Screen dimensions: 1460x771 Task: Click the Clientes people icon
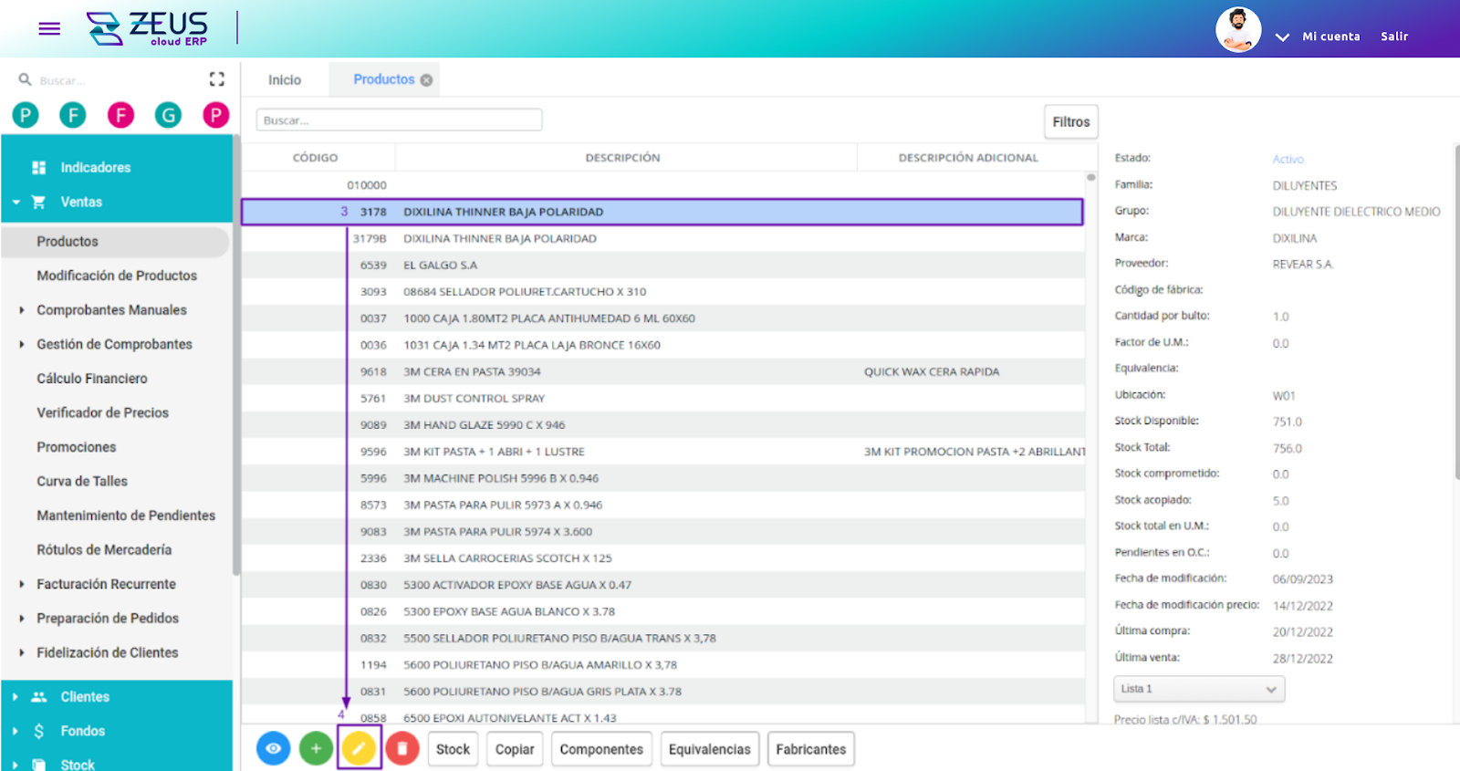[x=38, y=697]
